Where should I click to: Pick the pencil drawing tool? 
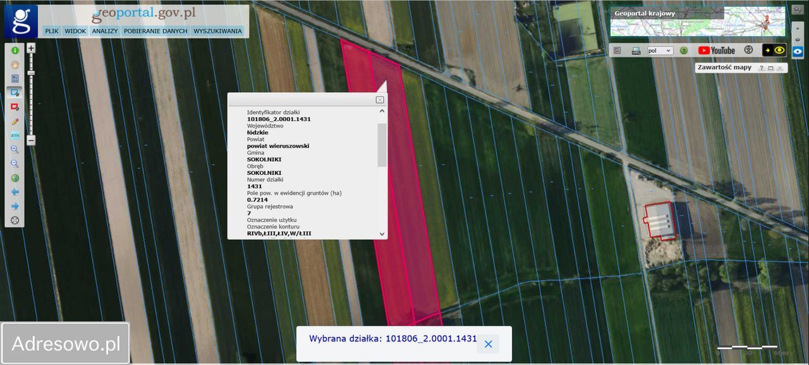click(x=15, y=121)
